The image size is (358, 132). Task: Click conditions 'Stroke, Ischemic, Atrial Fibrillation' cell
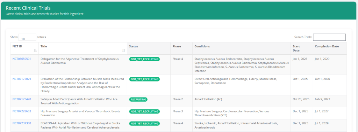[241, 125]
